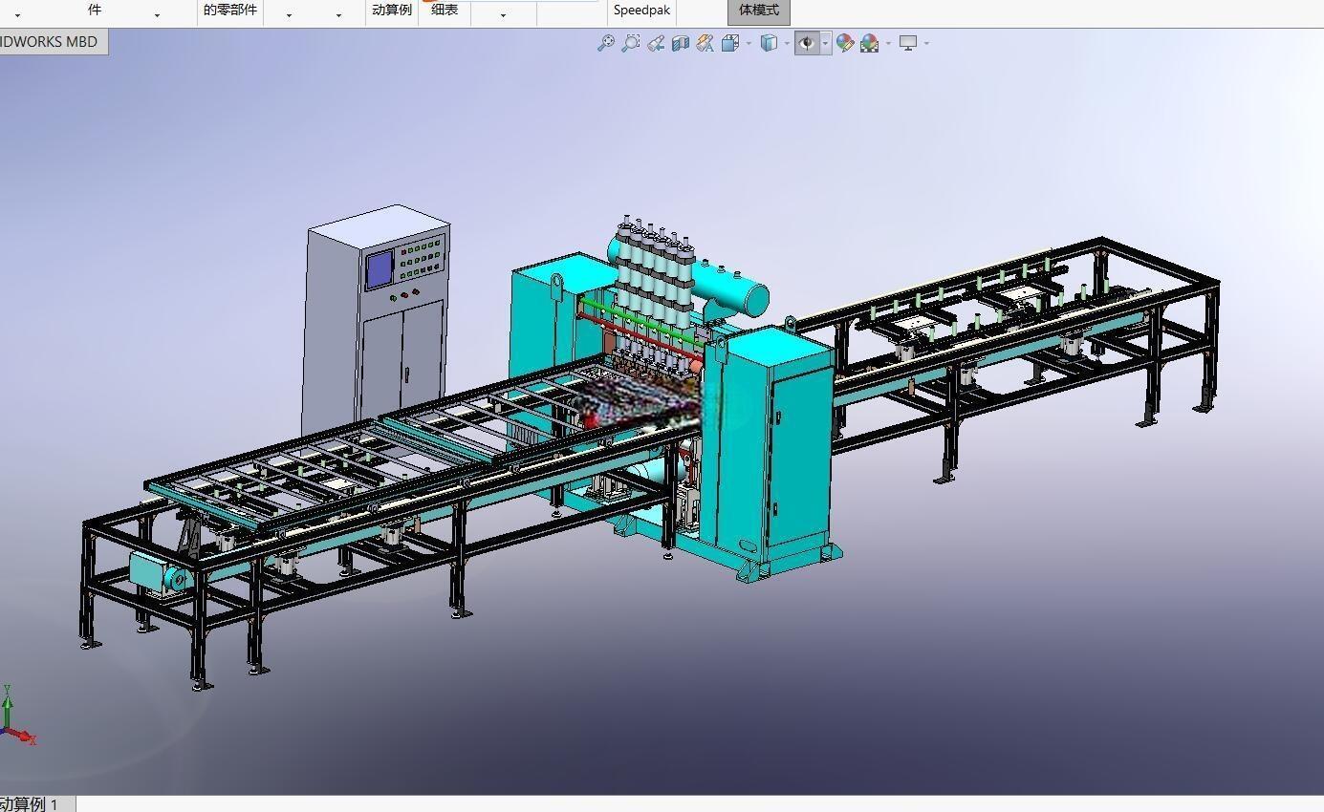Open Edit Appearance color ball icon

click(x=844, y=43)
